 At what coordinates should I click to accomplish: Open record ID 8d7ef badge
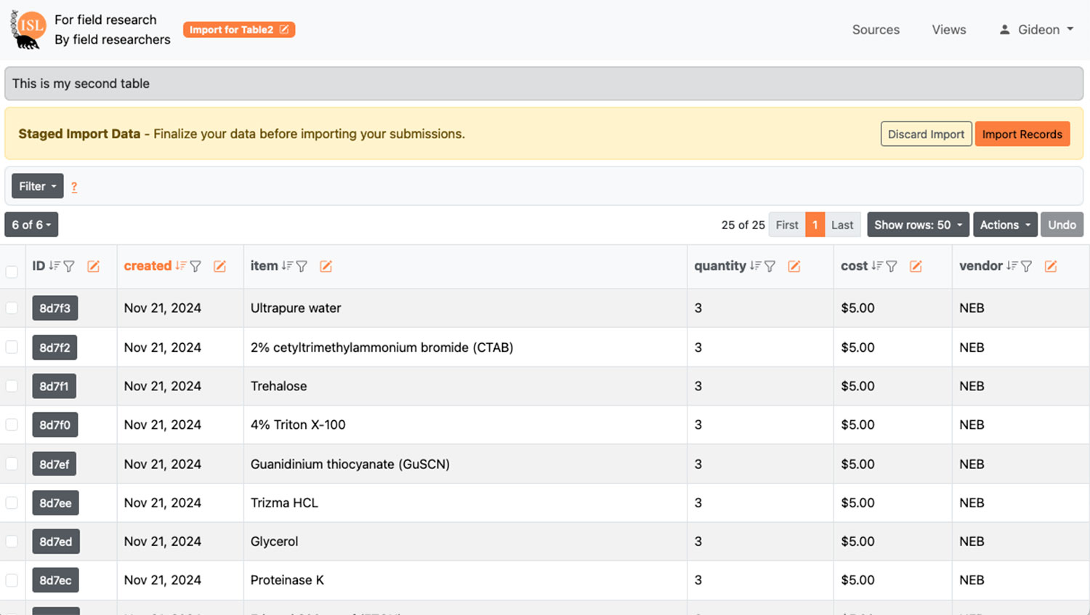tap(54, 464)
